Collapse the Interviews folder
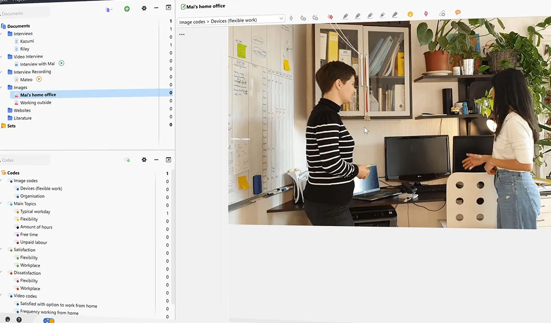The height and width of the screenshot is (323, 551). 1,34
